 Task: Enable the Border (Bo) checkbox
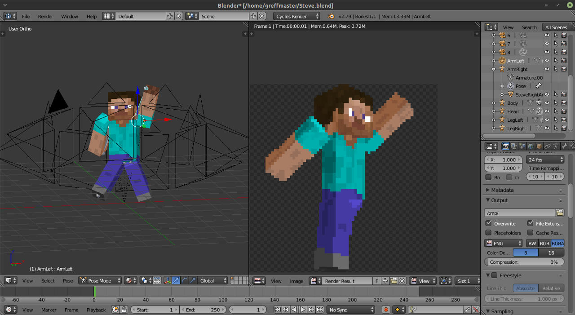point(488,177)
